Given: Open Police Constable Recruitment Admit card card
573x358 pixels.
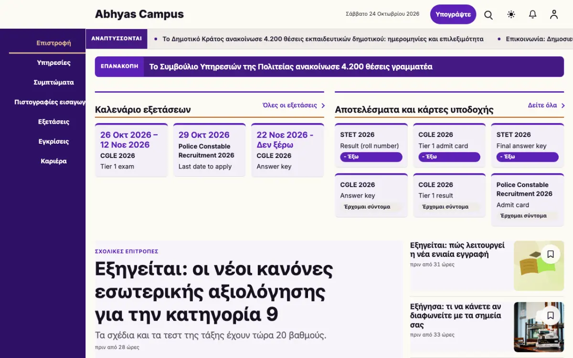Looking at the screenshot, I should (x=528, y=200).
